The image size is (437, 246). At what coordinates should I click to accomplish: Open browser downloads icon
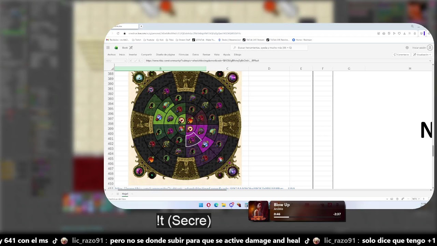(x=404, y=33)
